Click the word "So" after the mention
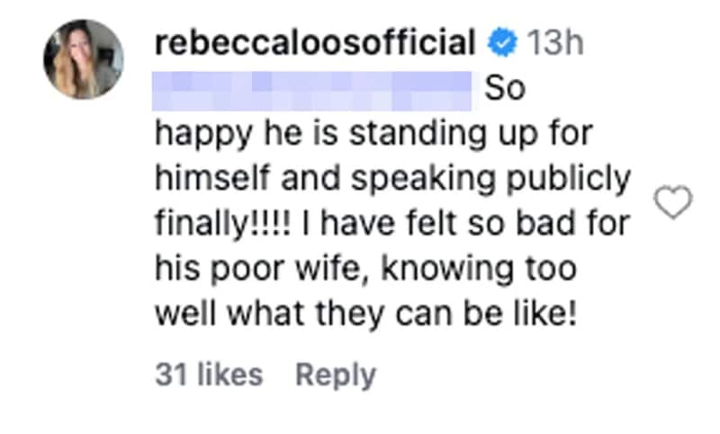This screenshot has height=434, width=720. (504, 88)
